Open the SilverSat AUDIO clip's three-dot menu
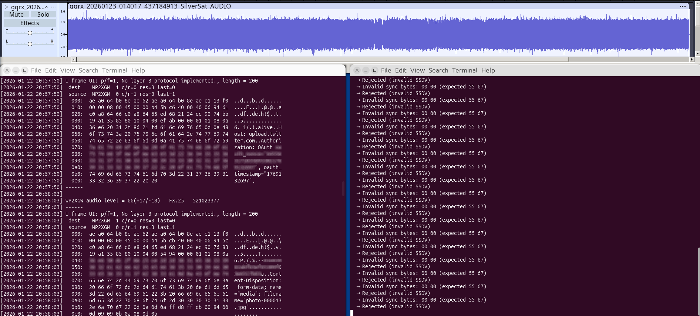700x316 pixels. click(x=683, y=6)
